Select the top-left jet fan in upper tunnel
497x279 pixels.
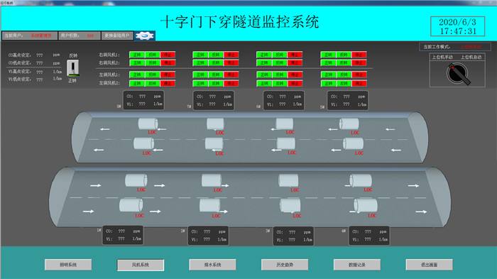(148, 124)
